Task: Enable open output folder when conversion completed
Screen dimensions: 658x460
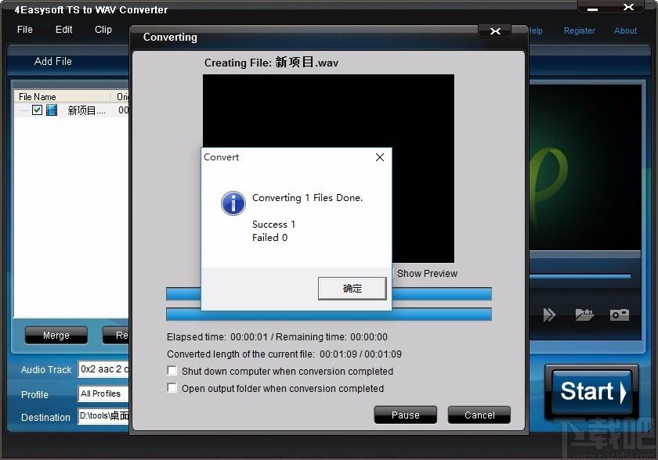Action: point(172,388)
